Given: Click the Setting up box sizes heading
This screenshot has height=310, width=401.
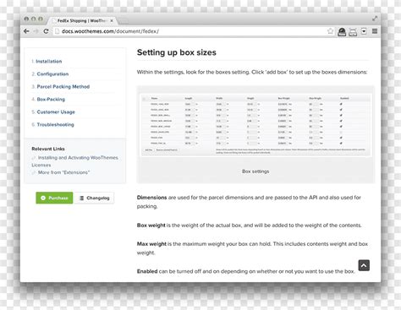Looking at the screenshot, I should point(177,52).
